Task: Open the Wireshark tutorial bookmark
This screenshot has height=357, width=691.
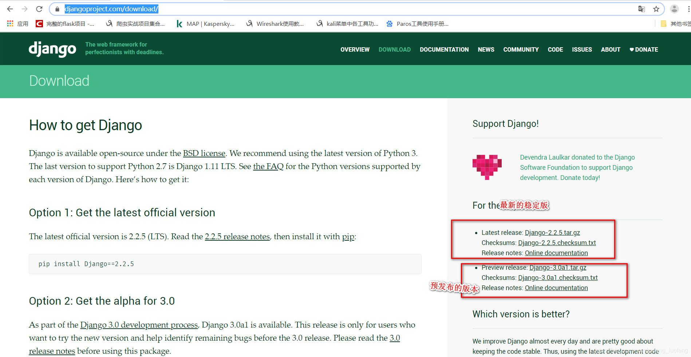Action: pyautogui.click(x=275, y=24)
